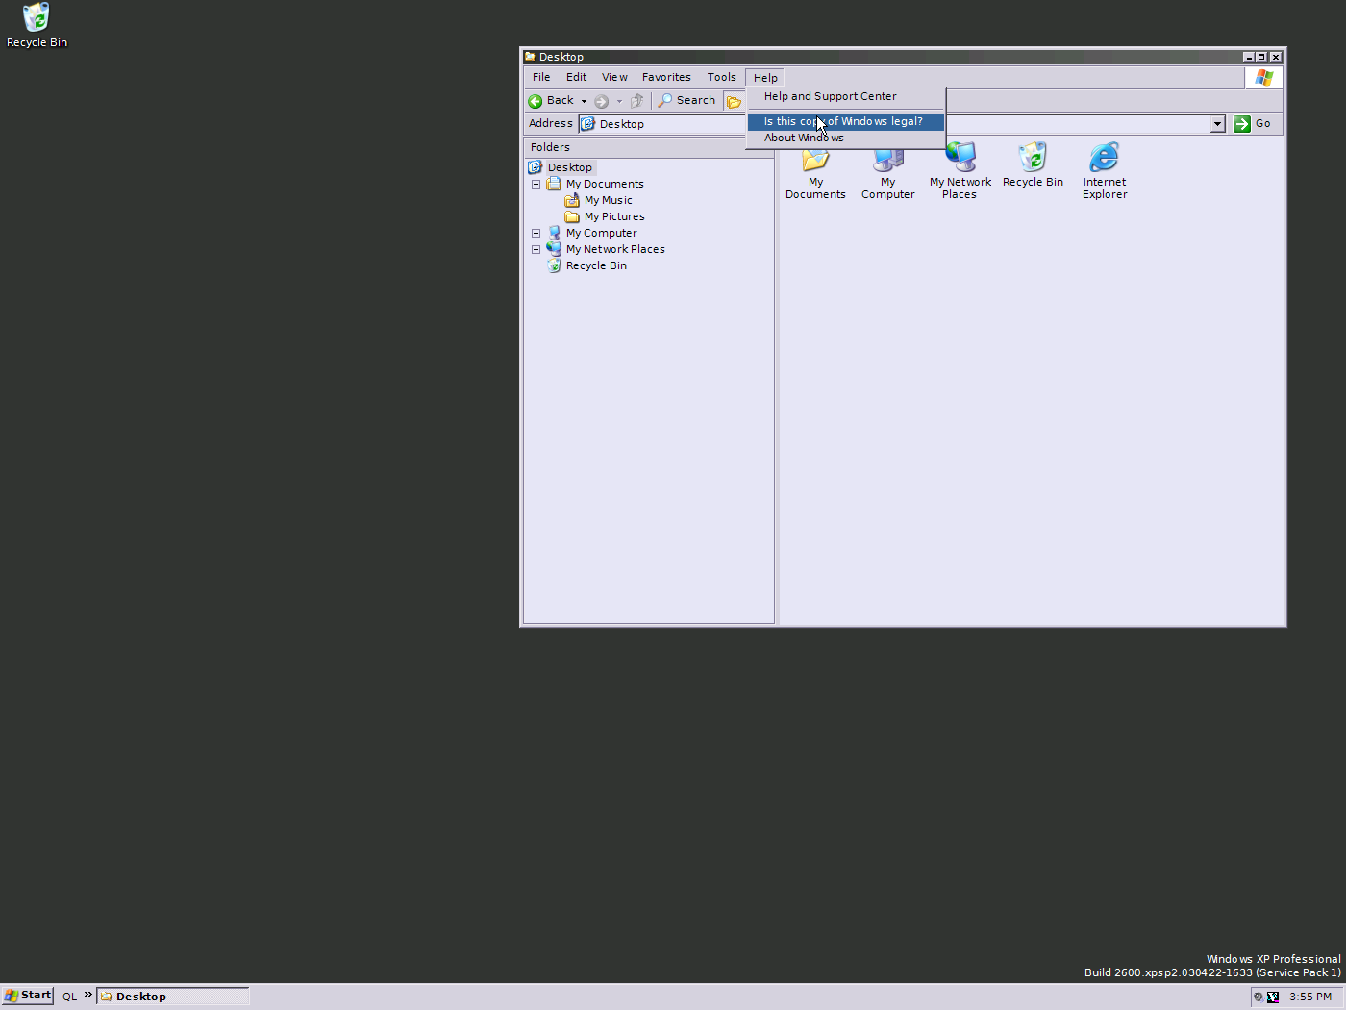
Task: Choose Is this copy of Windows legal?
Action: (x=846, y=122)
